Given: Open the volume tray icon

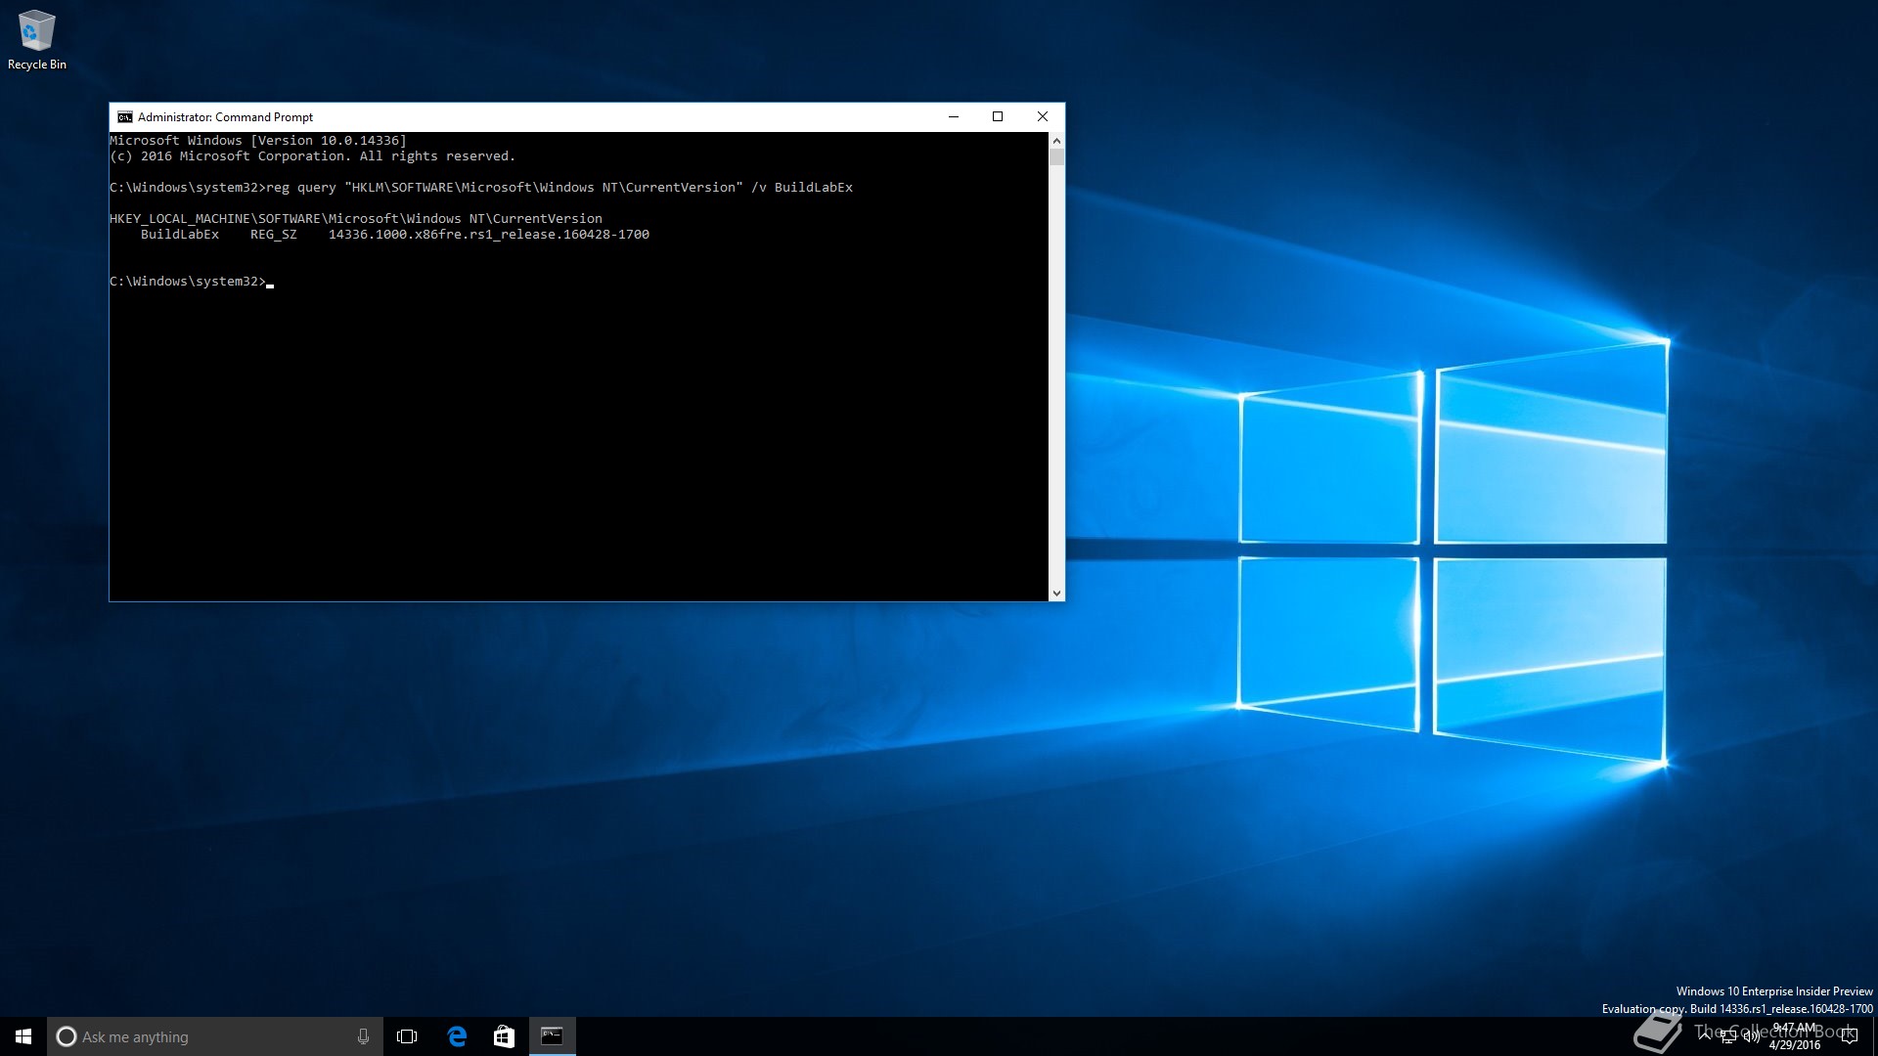Looking at the screenshot, I should point(1751,1036).
